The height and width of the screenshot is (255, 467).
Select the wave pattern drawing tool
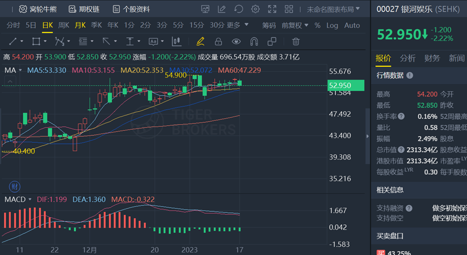(59, 42)
